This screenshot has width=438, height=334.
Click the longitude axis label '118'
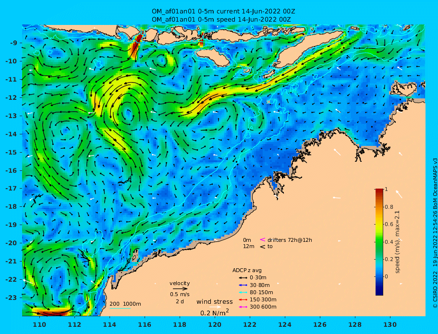coord(180,324)
